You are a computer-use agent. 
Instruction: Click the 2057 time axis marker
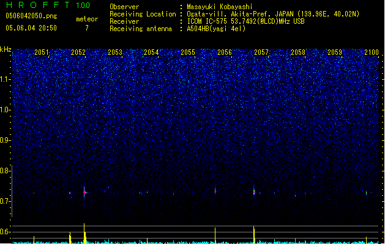click(x=261, y=52)
